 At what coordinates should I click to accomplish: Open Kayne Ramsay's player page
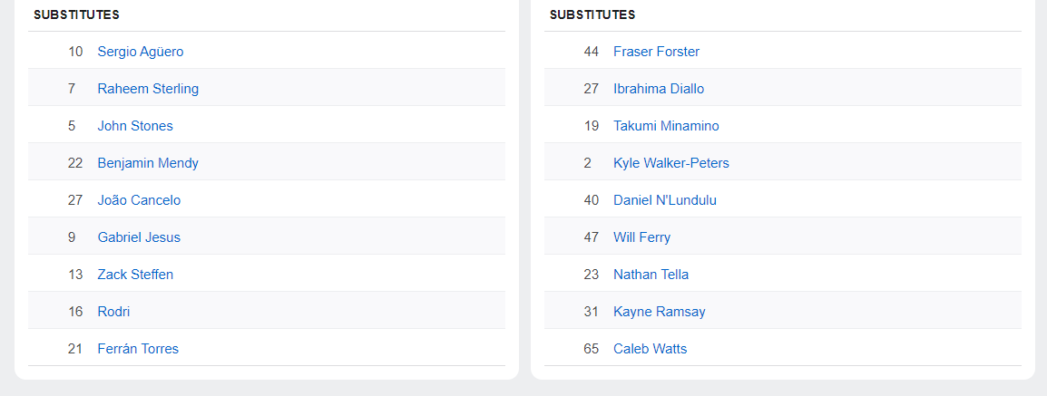pos(659,312)
